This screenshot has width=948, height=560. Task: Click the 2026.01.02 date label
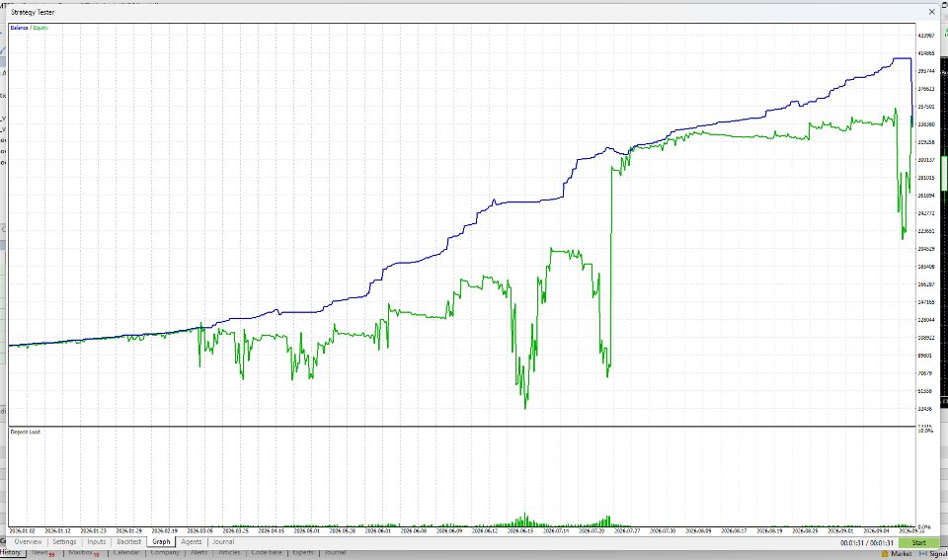(x=23, y=531)
